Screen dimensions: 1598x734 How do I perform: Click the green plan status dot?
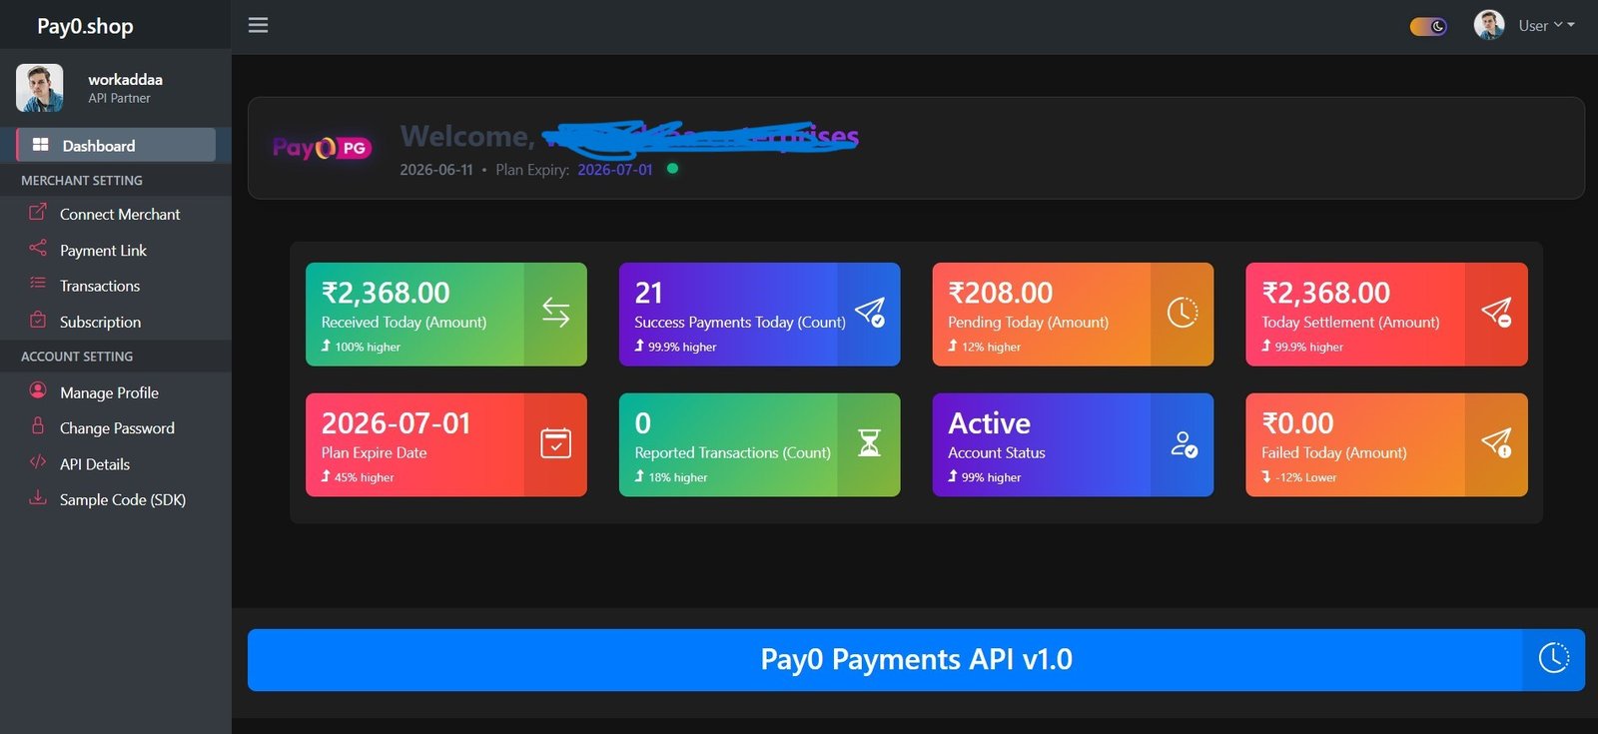672,169
